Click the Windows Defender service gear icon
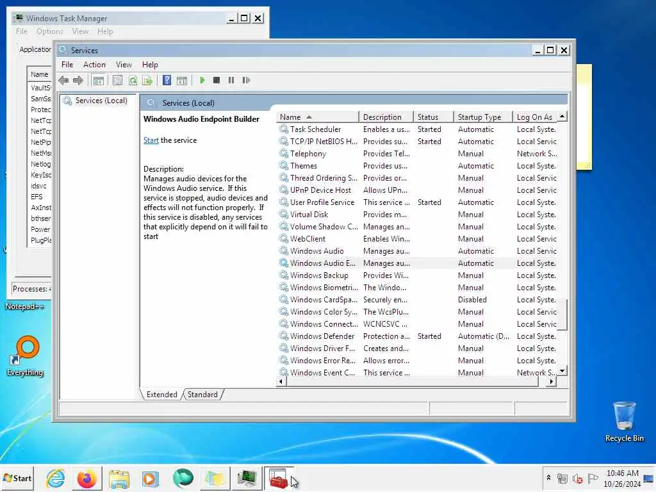Viewport: 656px width, 492px height. (x=284, y=336)
